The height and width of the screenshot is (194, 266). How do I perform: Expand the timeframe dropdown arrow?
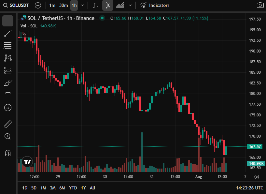[x=82, y=6]
